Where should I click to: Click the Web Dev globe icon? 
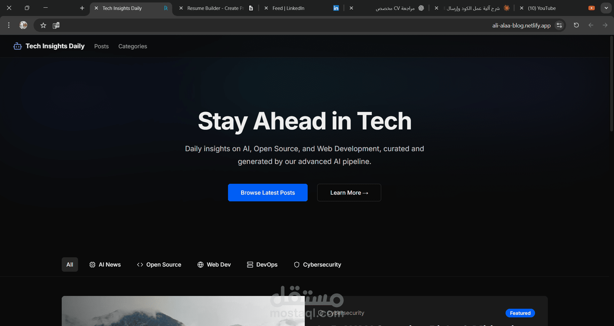[x=201, y=265]
